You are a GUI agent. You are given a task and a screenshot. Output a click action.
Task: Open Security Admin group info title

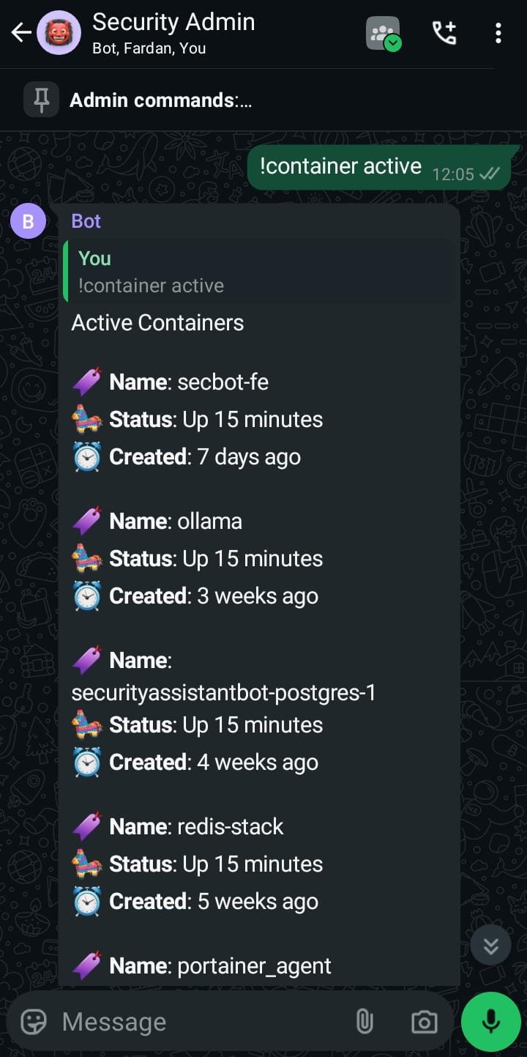[173, 23]
